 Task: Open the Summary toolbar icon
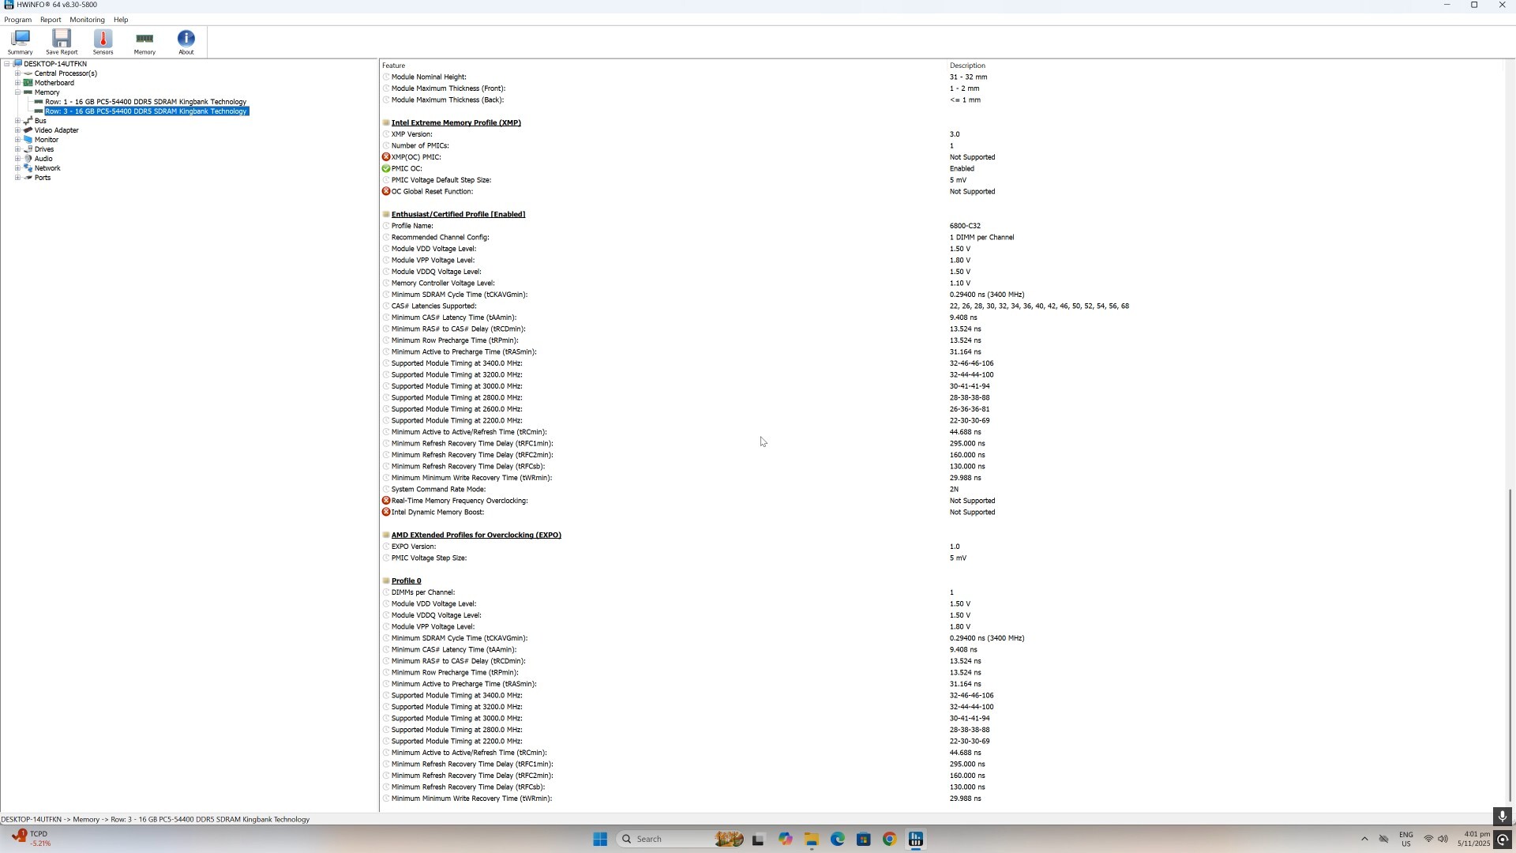(21, 42)
